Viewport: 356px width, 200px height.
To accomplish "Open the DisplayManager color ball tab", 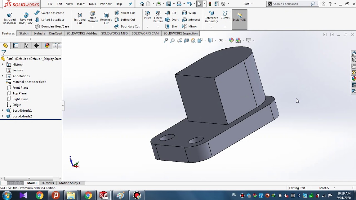I will coord(47,46).
